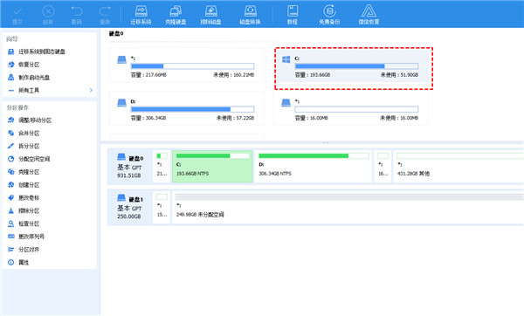Expand 所有工具 (All Tools) chevron arrow

[x=91, y=90]
